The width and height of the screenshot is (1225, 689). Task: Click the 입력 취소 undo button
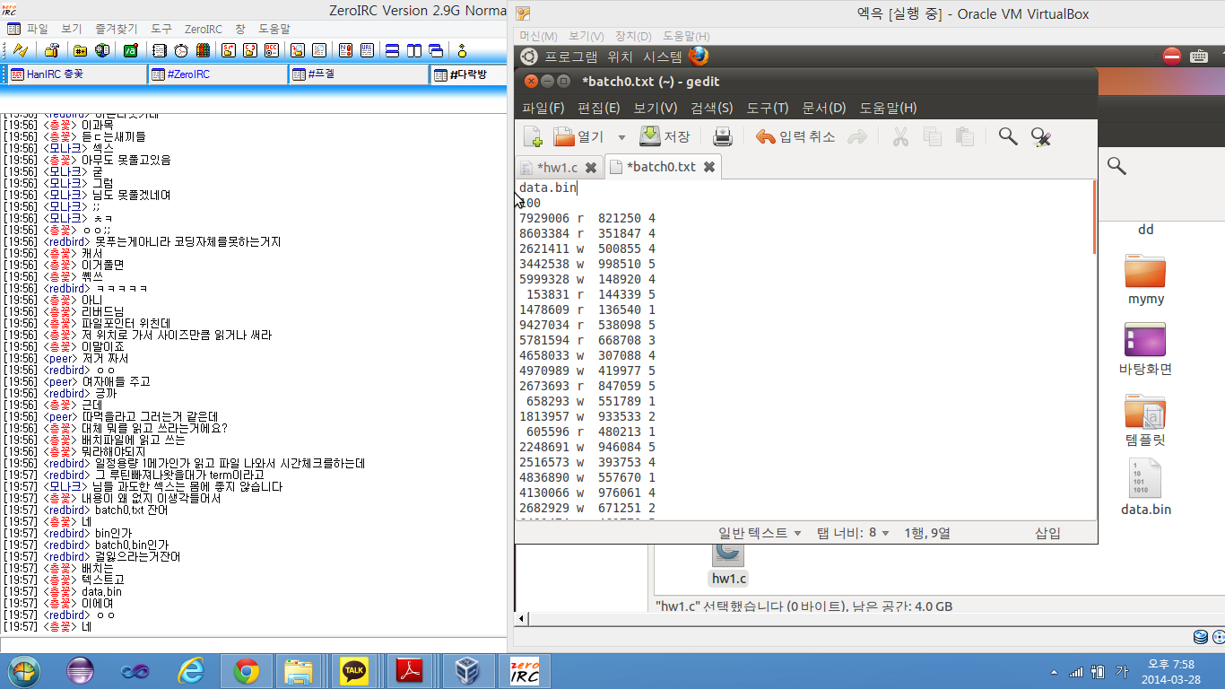(x=795, y=136)
